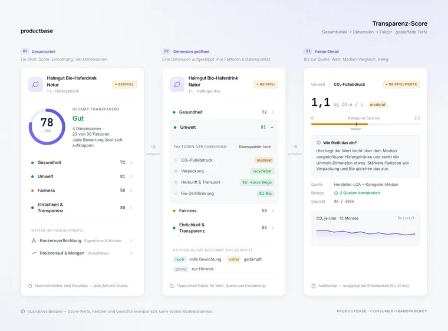Click the Gut rating text

[x=78, y=118]
